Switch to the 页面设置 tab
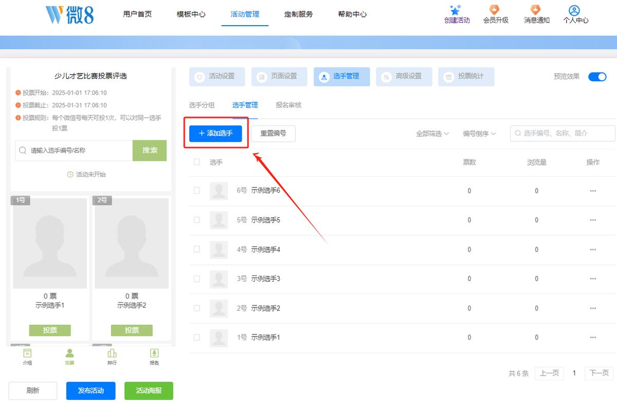The image size is (617, 408). pyautogui.click(x=279, y=77)
